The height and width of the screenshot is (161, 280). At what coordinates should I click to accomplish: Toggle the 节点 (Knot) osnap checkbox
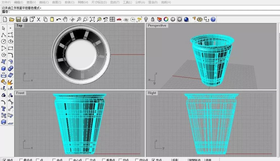153,160
